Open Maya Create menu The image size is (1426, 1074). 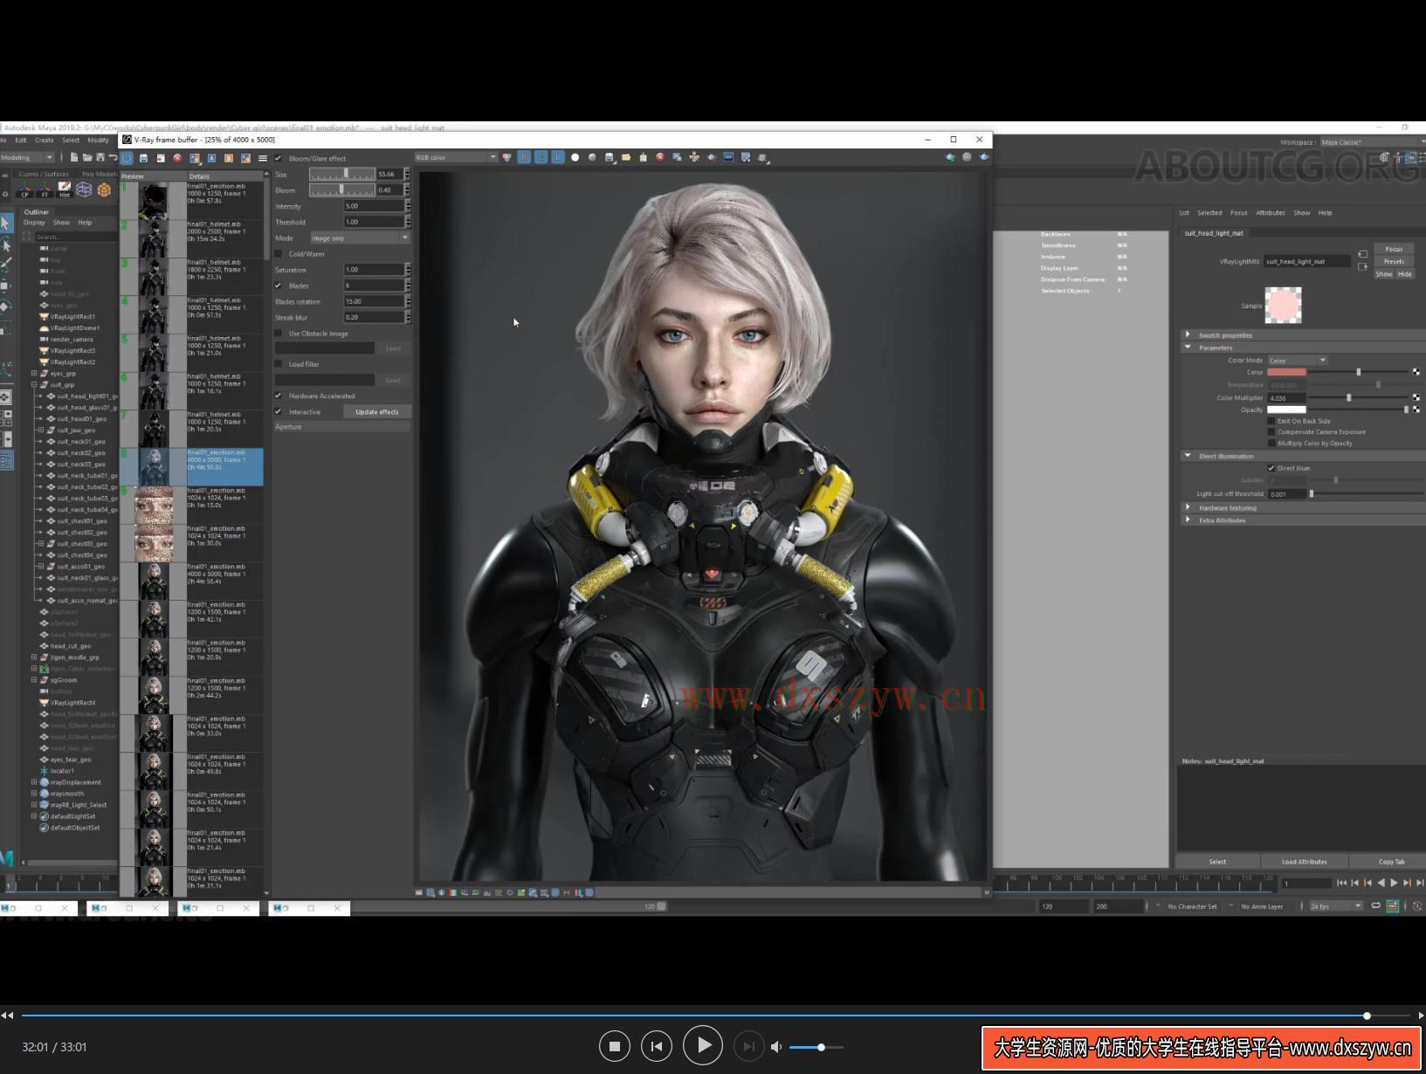coord(44,140)
